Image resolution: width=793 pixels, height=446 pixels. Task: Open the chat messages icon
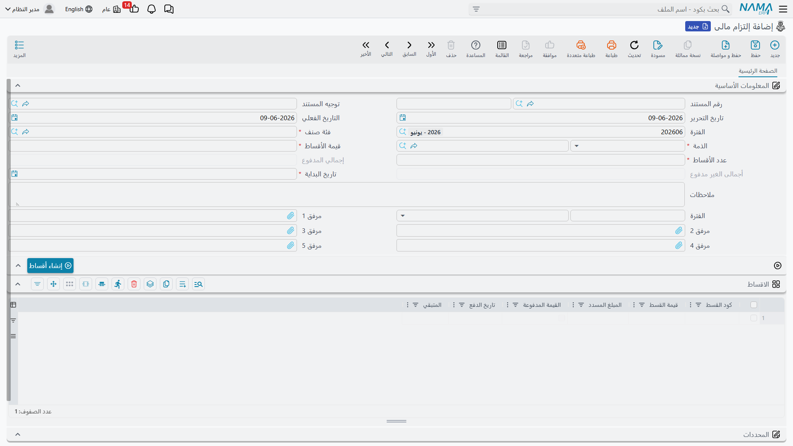coord(169,9)
